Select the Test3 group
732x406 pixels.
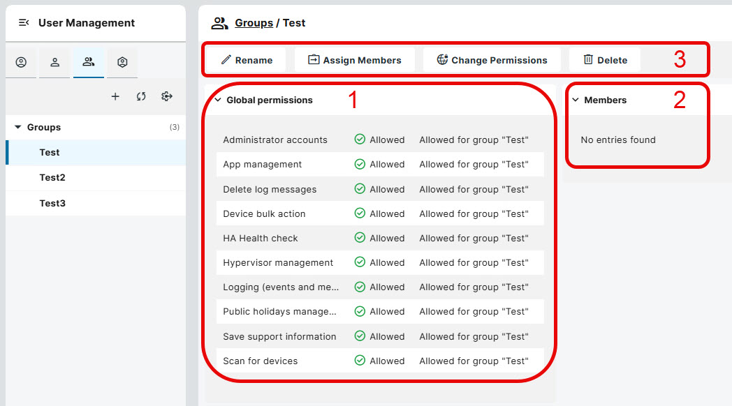pos(52,202)
